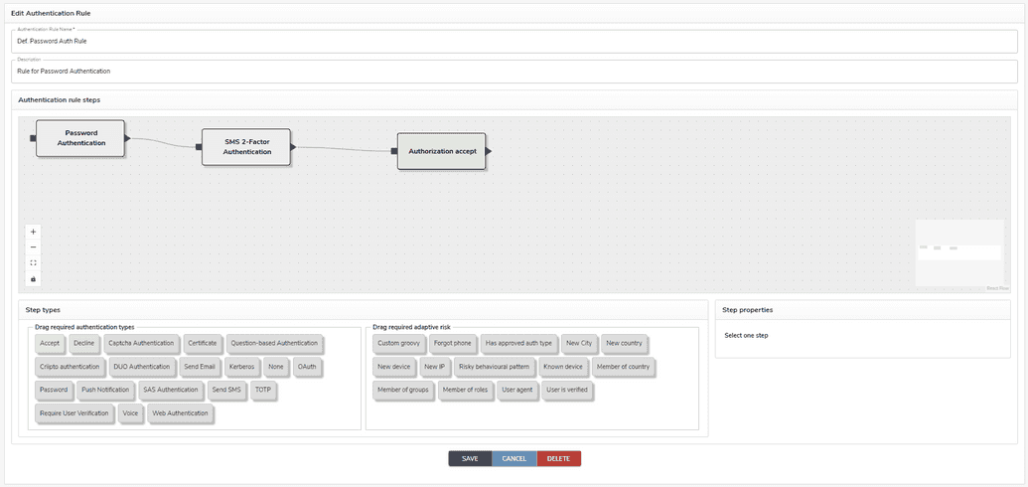Viewport: 1028px width, 487px height.
Task: Click the Description text field
Action: 514,72
